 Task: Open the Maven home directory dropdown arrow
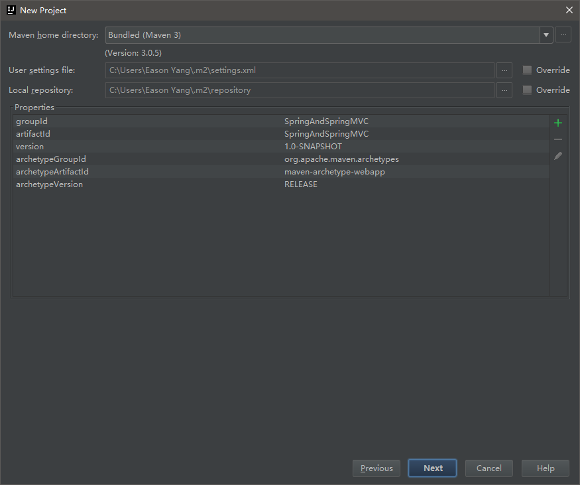(x=546, y=35)
